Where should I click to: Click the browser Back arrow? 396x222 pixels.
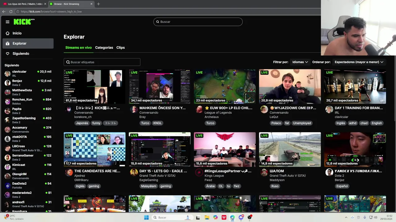coord(4,12)
